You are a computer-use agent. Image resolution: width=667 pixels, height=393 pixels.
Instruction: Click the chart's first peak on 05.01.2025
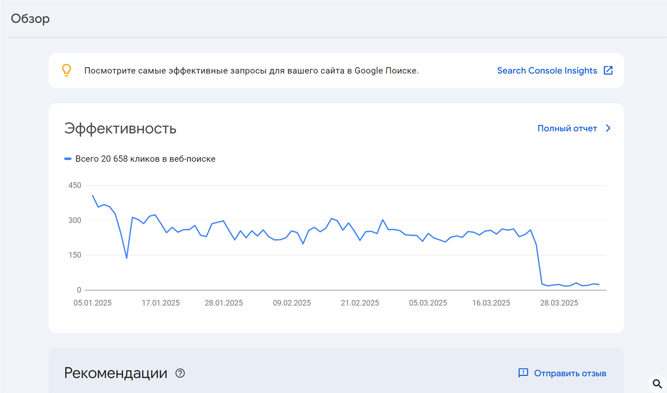pyautogui.click(x=92, y=195)
